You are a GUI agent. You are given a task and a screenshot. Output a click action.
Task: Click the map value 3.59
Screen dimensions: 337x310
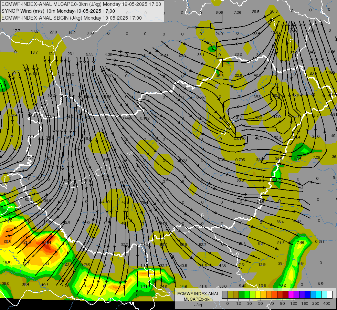tap(90, 33)
